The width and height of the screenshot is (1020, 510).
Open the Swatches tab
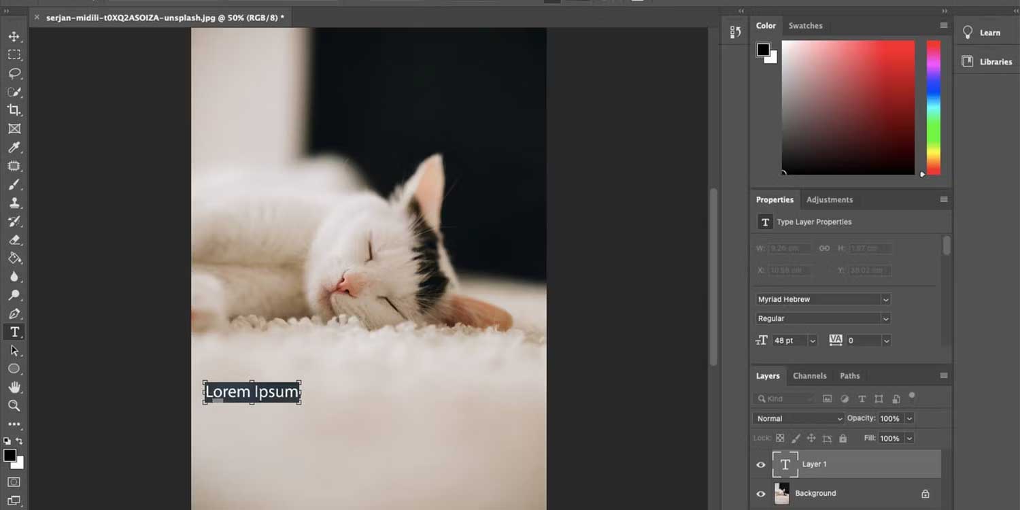(806, 26)
